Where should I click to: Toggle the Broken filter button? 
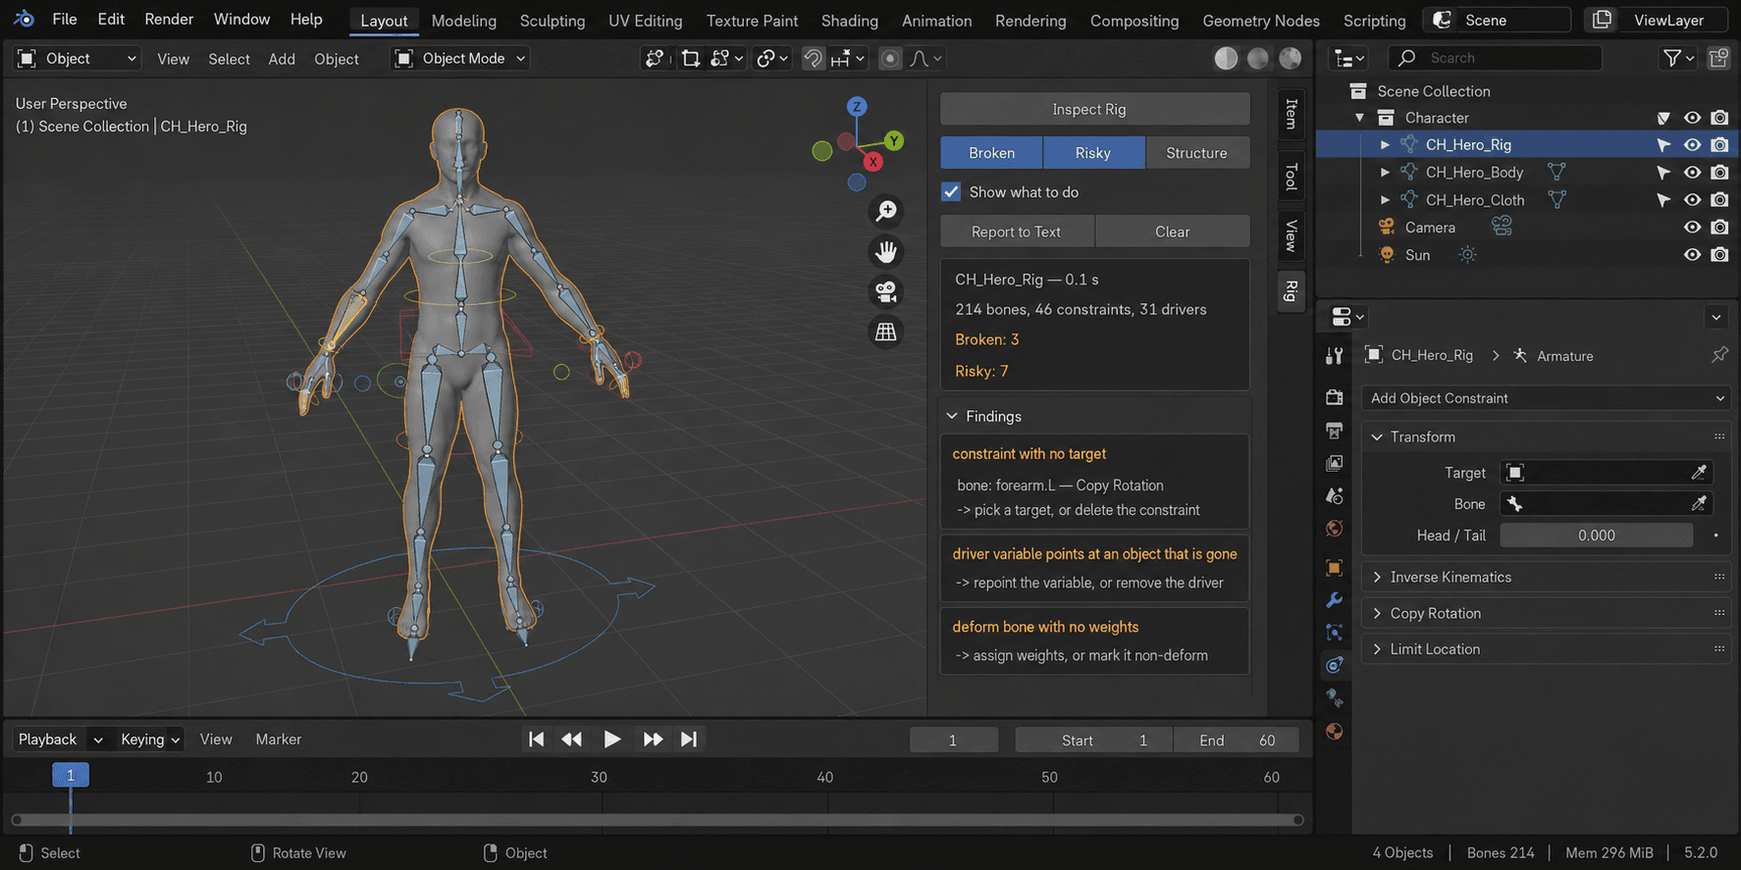991,153
